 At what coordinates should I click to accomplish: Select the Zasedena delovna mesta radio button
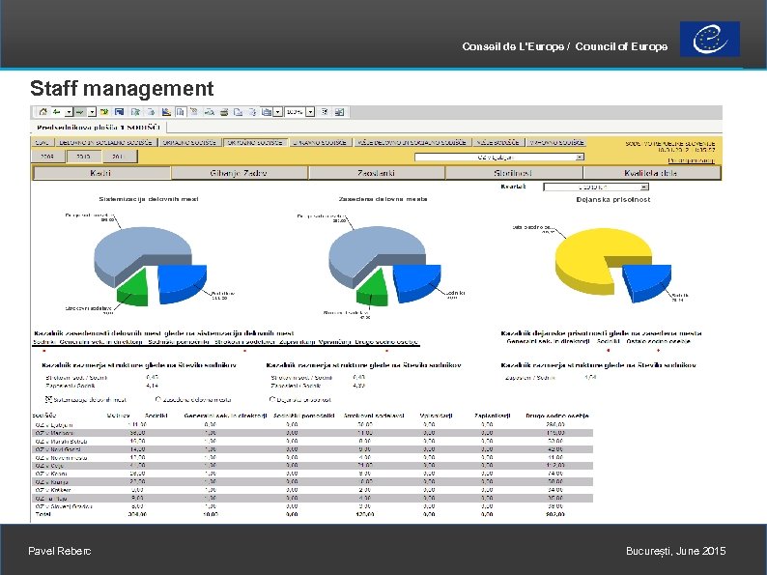(158, 399)
